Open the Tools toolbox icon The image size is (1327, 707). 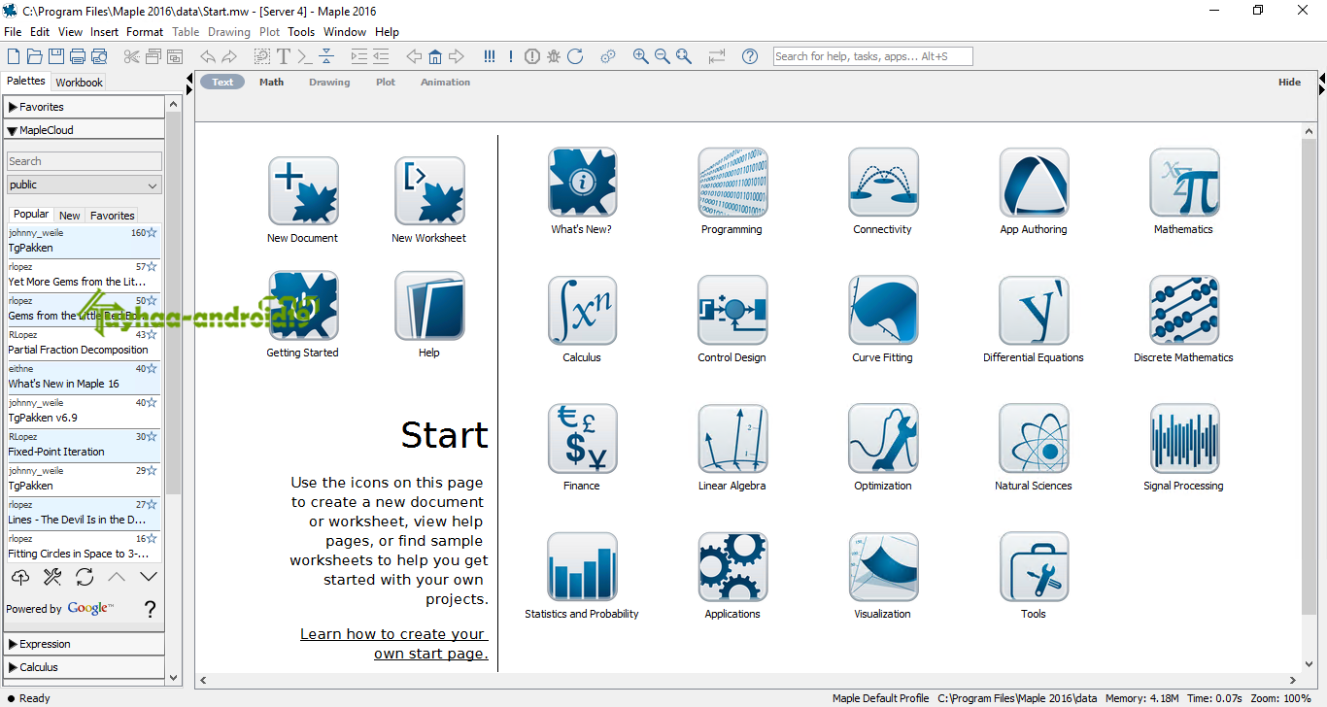(1034, 567)
